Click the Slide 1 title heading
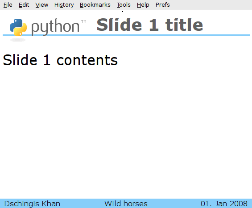Screen dimensions: 252x208 click(x=149, y=25)
